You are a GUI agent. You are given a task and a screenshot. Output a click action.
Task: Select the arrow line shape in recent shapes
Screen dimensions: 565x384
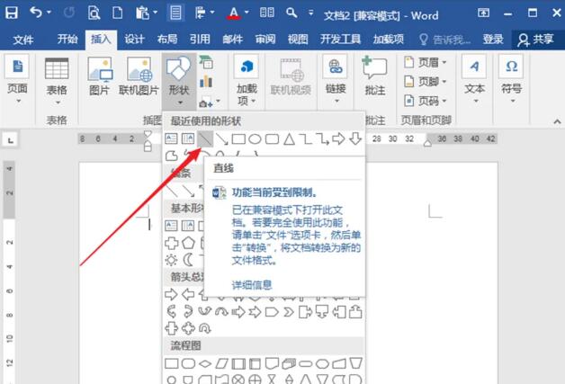coord(221,139)
